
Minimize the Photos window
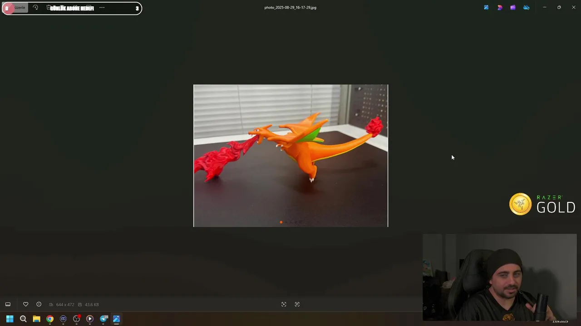[544, 7]
